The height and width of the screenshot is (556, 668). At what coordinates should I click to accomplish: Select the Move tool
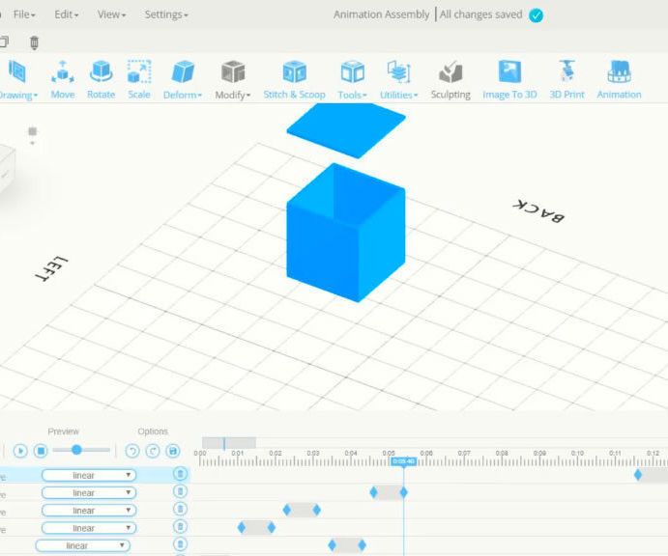tap(63, 79)
